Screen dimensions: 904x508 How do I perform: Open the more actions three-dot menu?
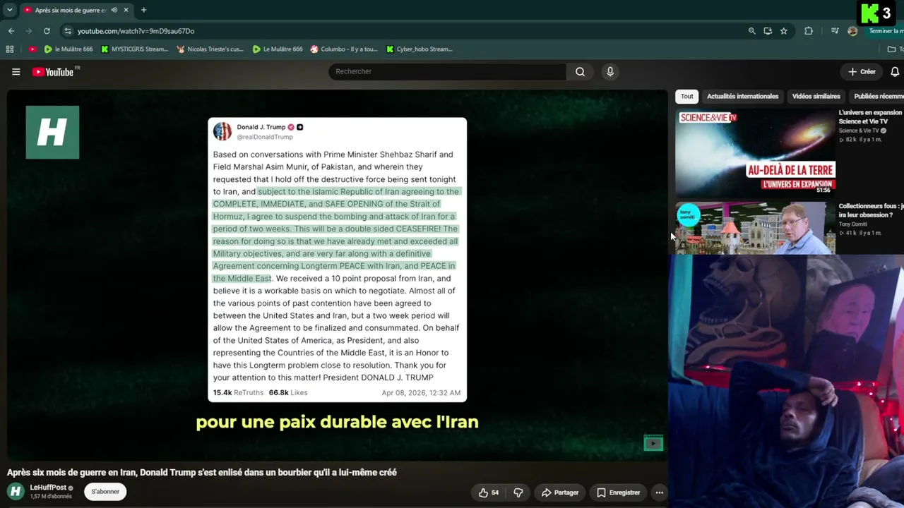[659, 492]
